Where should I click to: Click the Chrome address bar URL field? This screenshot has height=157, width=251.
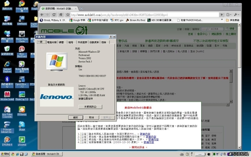145,15
